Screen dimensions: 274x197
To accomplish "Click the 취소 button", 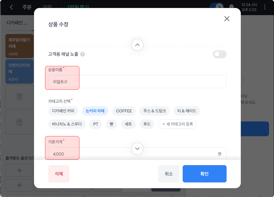I will coord(169,174).
